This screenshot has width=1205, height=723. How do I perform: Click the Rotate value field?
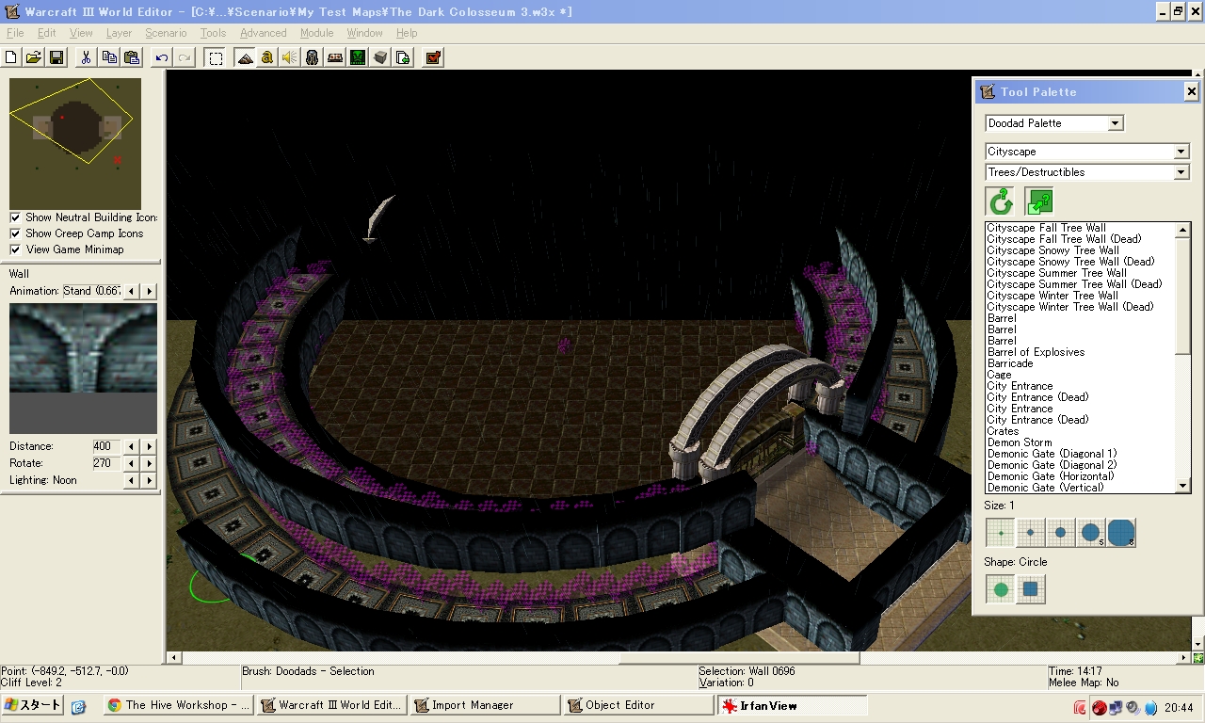(105, 463)
